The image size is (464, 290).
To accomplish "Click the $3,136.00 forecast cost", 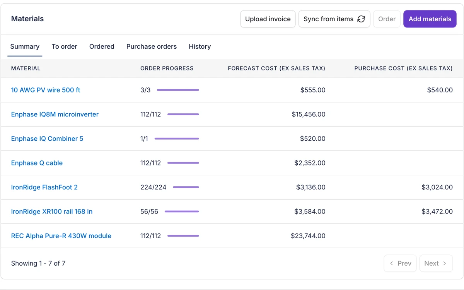I will click(x=311, y=187).
